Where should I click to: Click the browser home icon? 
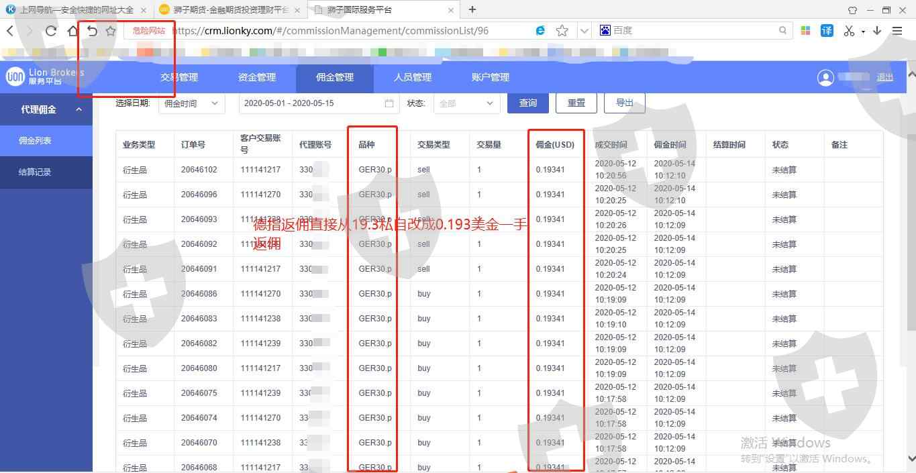(72, 31)
